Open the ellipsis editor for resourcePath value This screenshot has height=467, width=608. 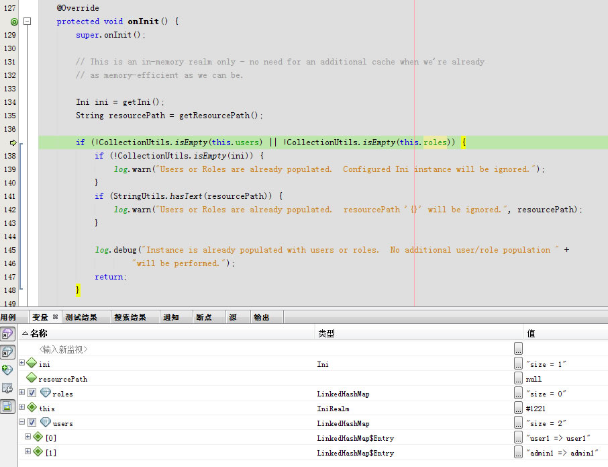point(519,378)
